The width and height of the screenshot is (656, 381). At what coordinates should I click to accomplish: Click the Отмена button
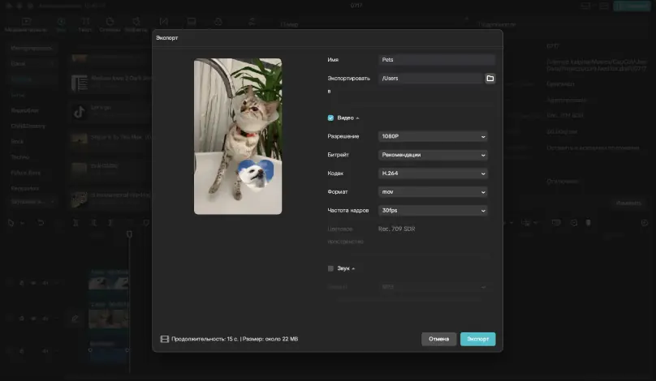click(438, 339)
